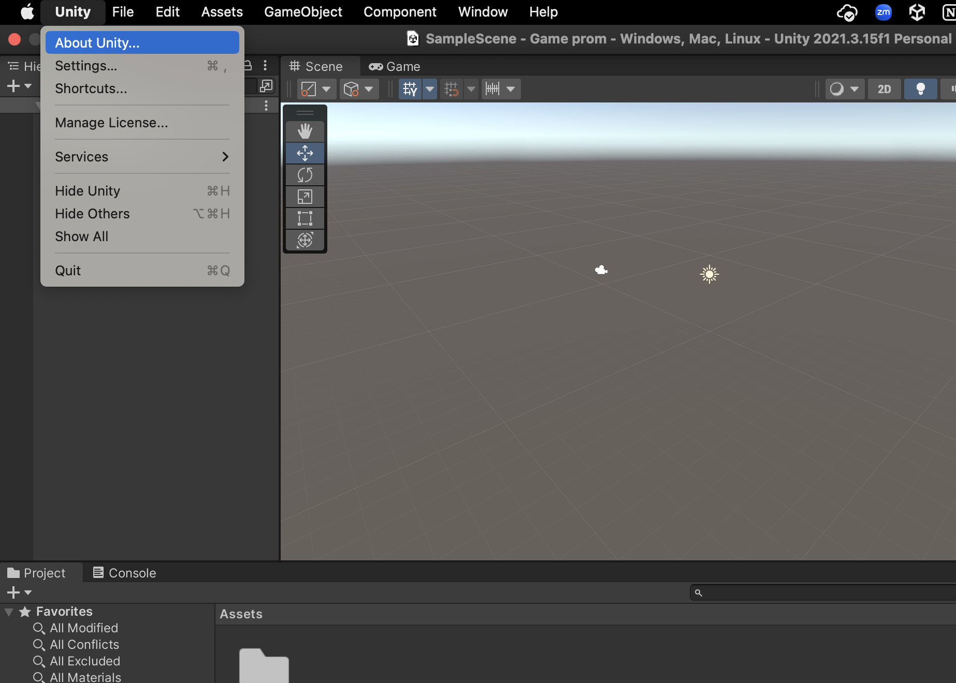This screenshot has height=683, width=956.
Task: Select the Rect transform tool
Action: (x=305, y=218)
